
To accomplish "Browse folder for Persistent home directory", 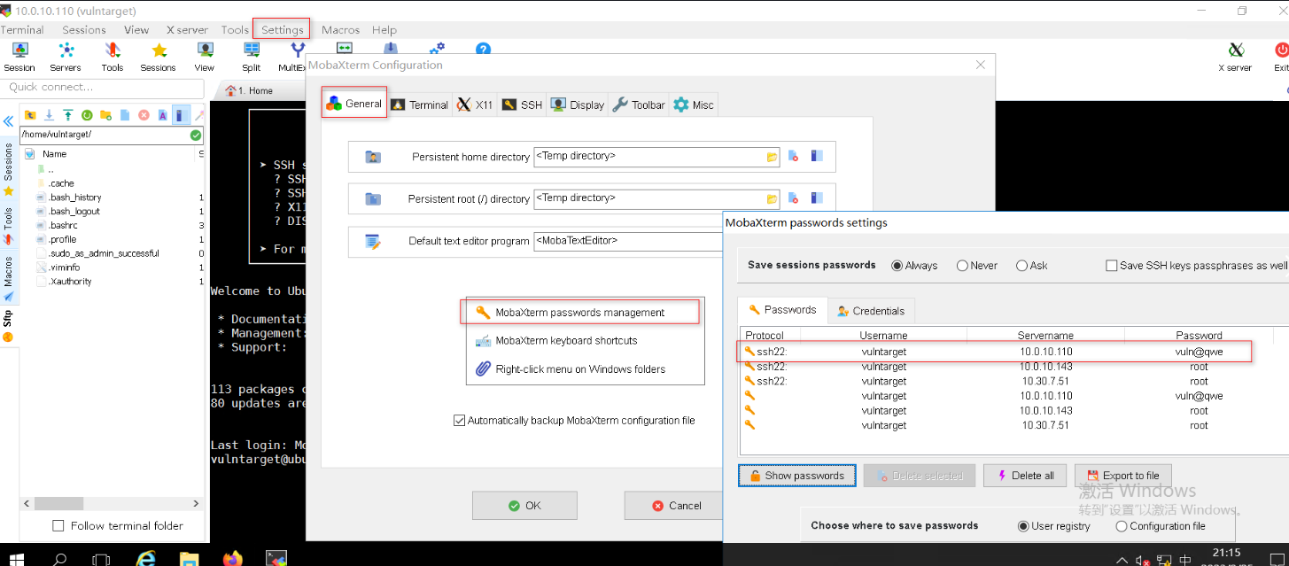I will (x=772, y=157).
